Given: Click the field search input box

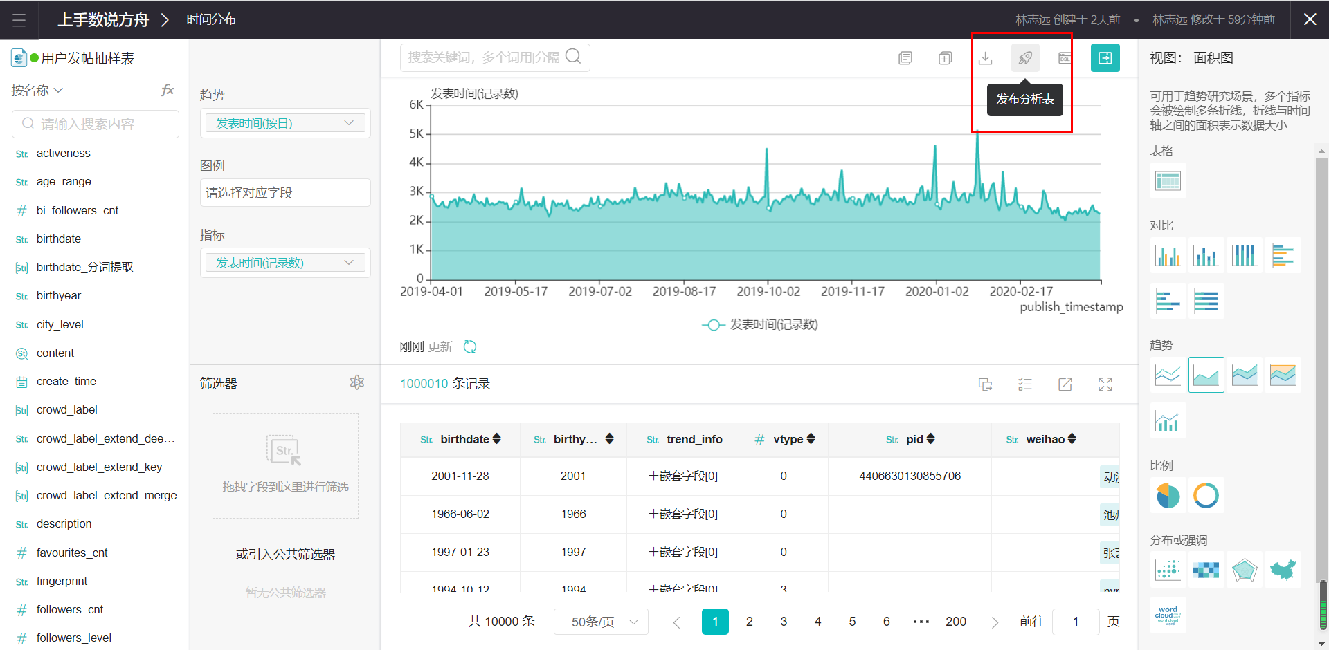Looking at the screenshot, I should click(96, 124).
